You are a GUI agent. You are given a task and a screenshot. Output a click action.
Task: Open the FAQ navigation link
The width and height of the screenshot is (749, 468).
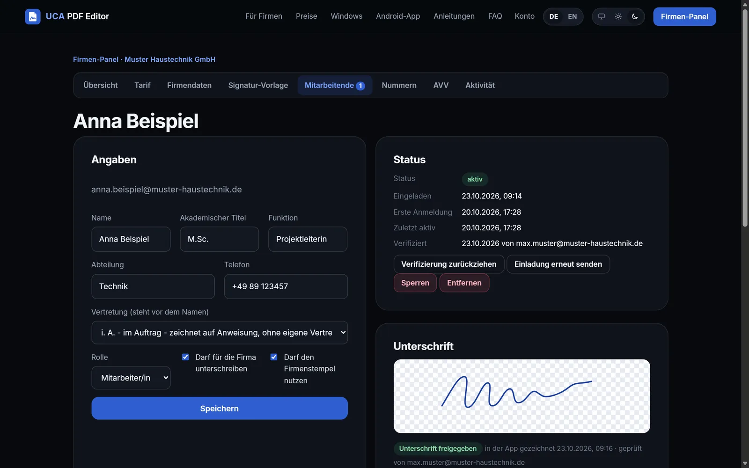pyautogui.click(x=495, y=16)
